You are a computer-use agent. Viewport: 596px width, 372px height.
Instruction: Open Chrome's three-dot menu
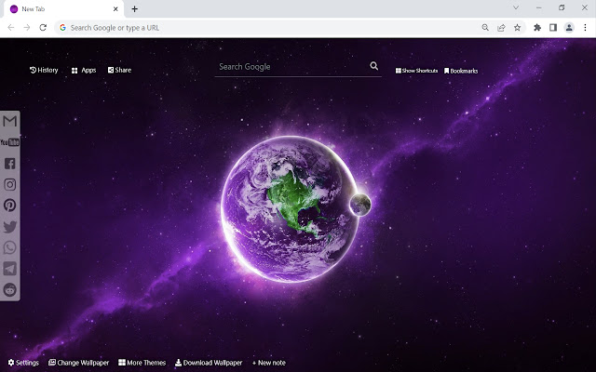(585, 27)
